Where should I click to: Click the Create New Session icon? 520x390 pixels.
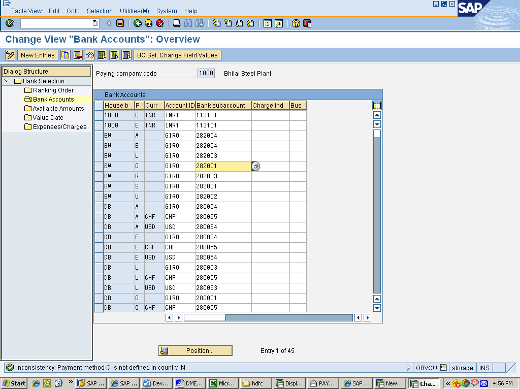(268, 23)
